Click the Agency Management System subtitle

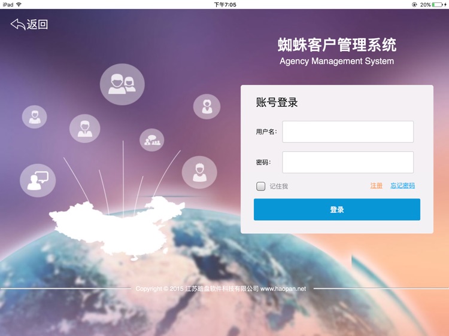click(336, 61)
